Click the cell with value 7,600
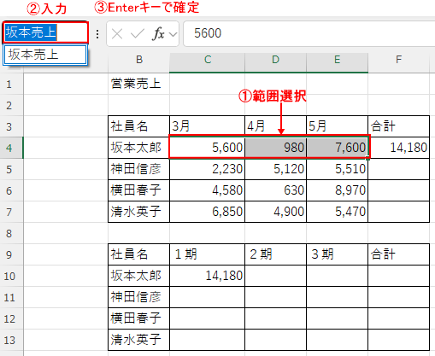Image resolution: width=435 pixels, height=356 pixels. [x=337, y=148]
